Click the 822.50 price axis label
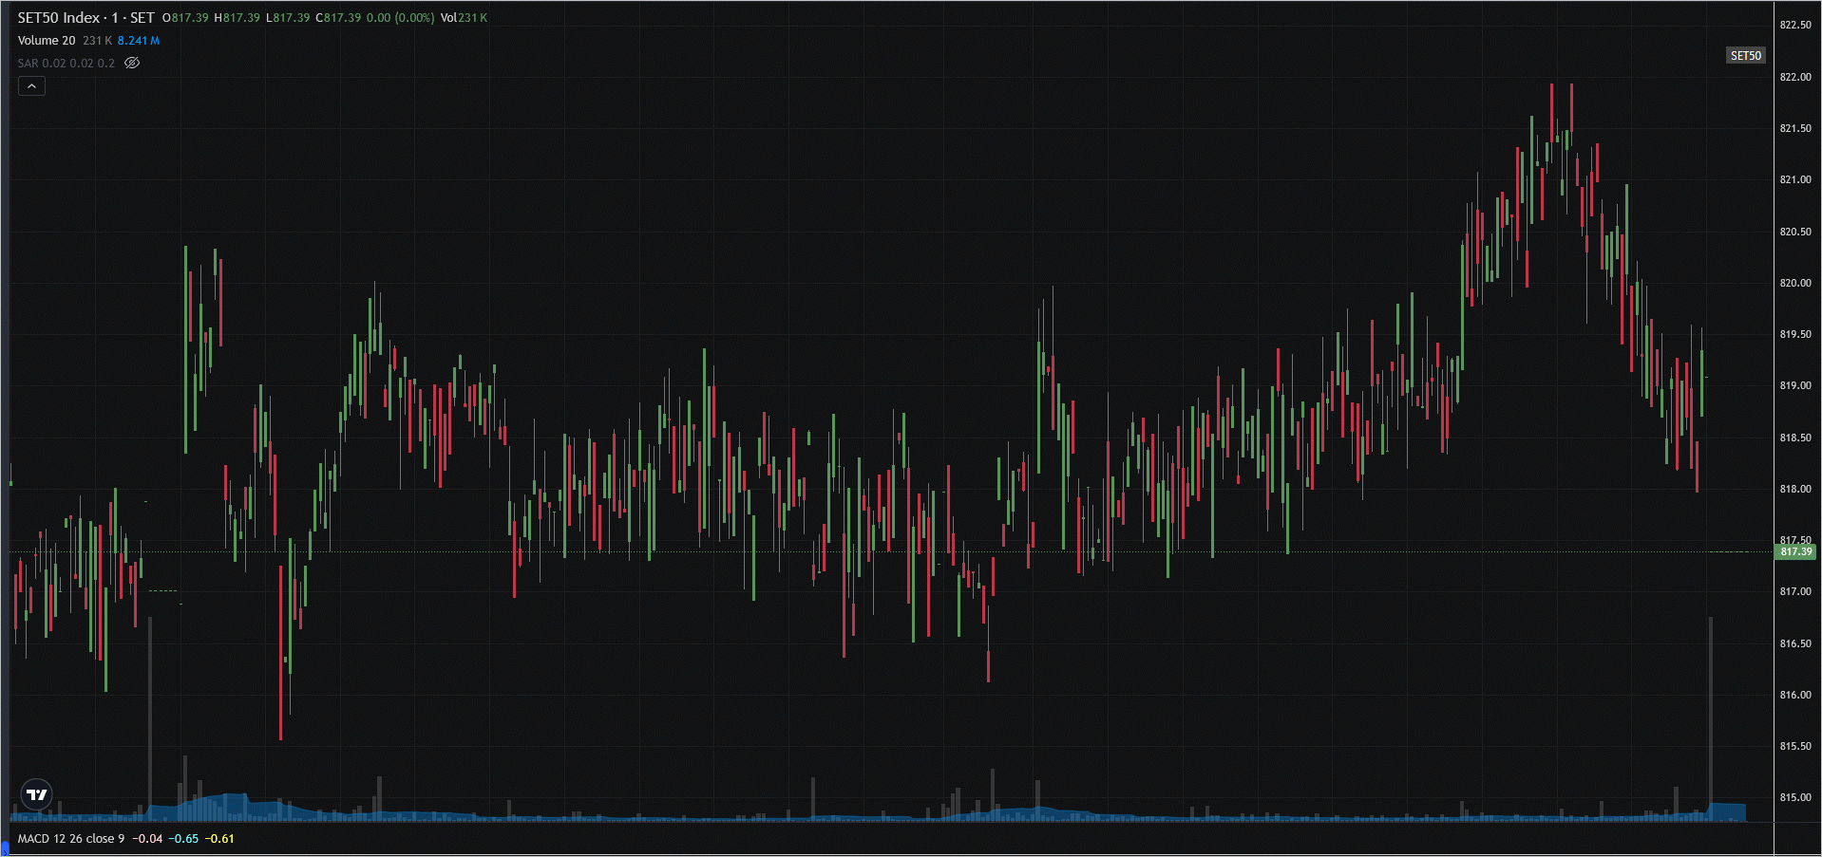 tap(1795, 25)
